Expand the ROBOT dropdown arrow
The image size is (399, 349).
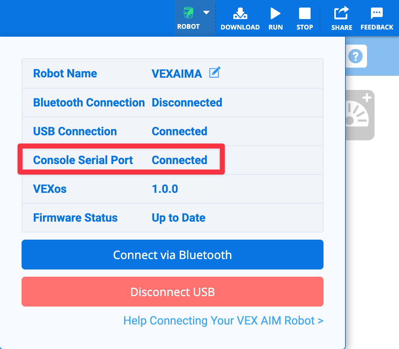click(x=206, y=12)
